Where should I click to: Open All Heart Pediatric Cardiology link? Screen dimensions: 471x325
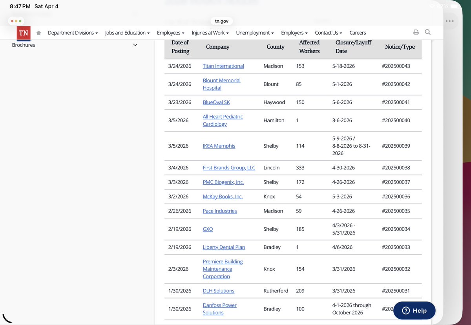click(223, 120)
